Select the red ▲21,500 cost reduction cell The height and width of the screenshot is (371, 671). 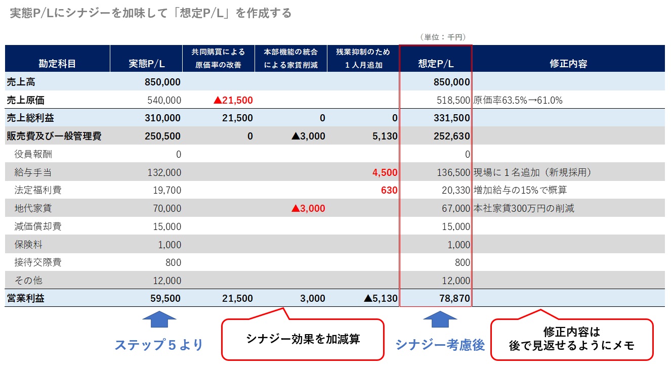(x=233, y=100)
